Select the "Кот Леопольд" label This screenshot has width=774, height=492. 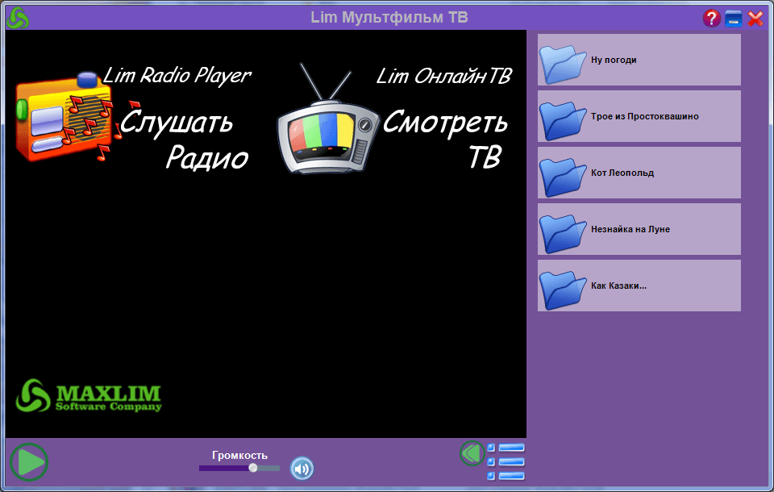622,173
